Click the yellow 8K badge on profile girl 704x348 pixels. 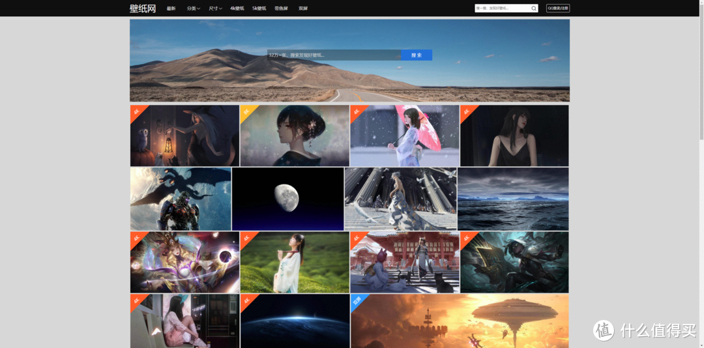[246, 111]
